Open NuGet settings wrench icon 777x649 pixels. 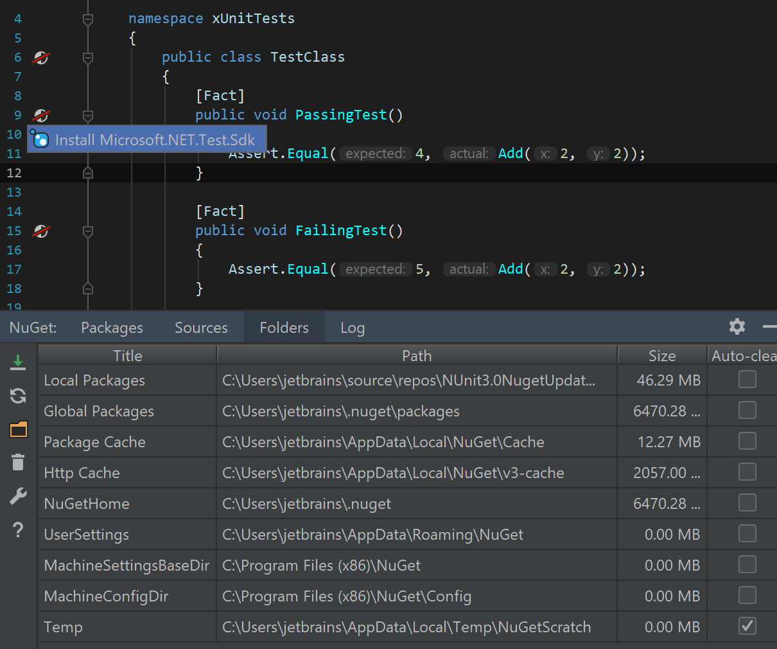coord(18,496)
